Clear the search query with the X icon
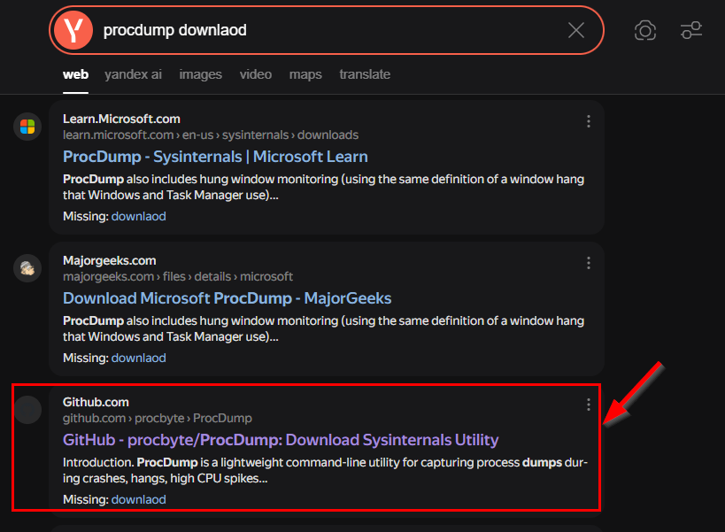The image size is (725, 532). (x=576, y=30)
